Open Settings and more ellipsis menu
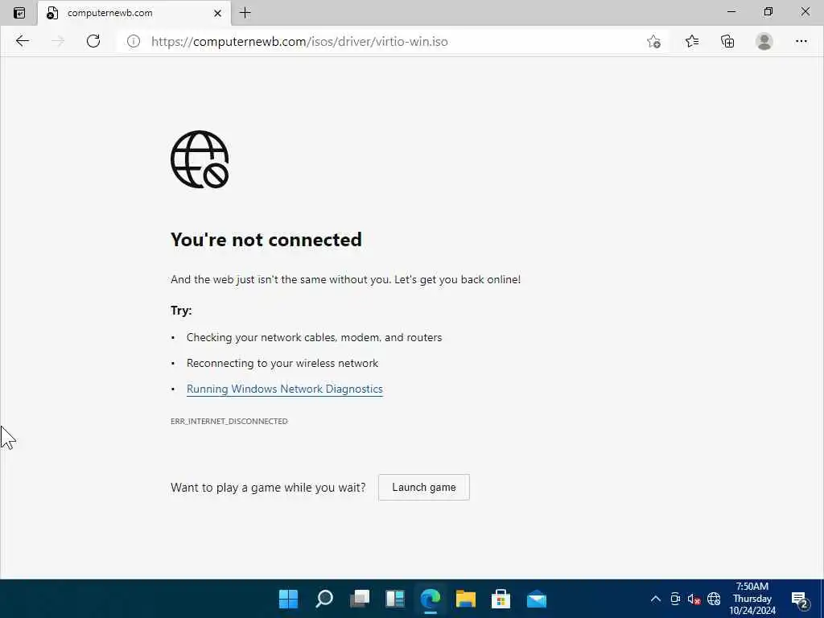 pos(801,41)
